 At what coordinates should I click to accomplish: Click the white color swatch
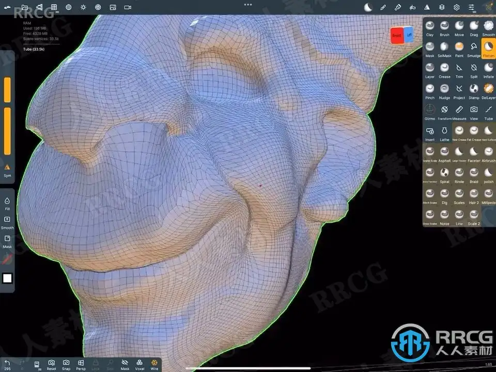(x=7, y=278)
